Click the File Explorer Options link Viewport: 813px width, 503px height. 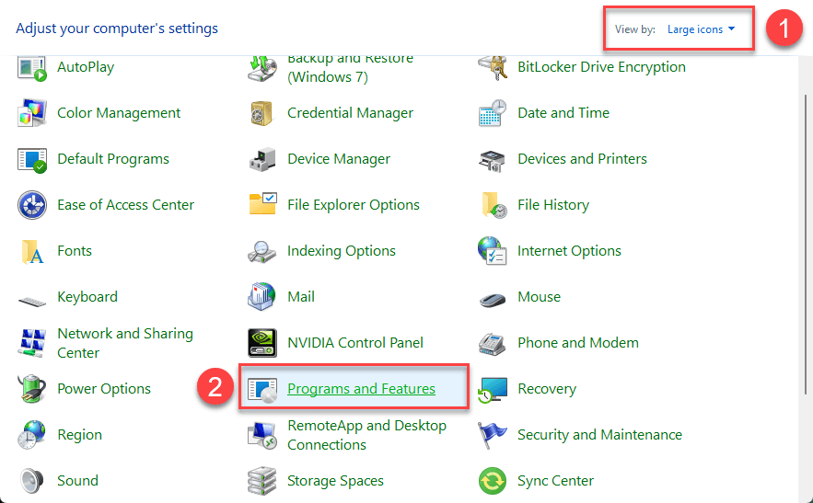[x=354, y=205]
